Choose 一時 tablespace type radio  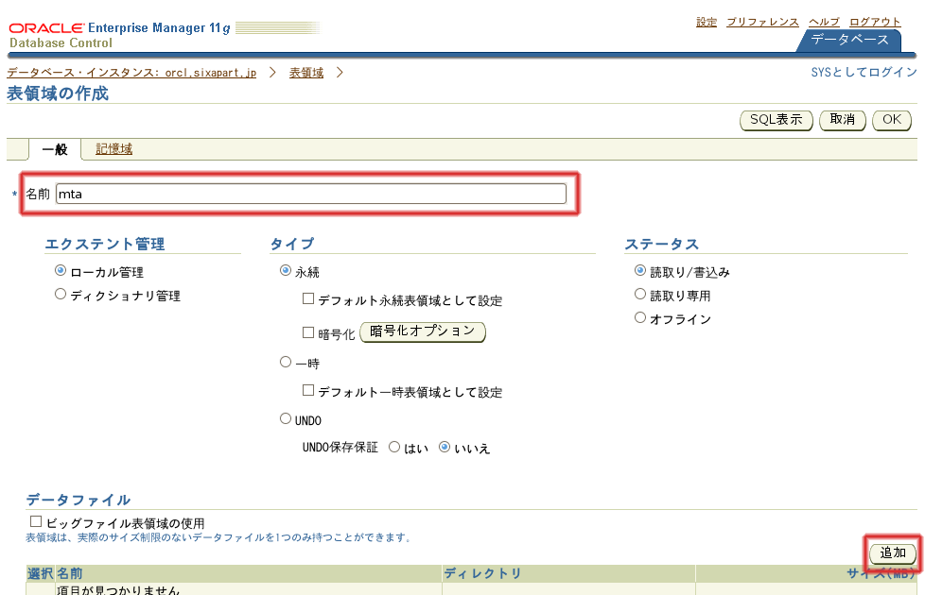[x=286, y=362]
